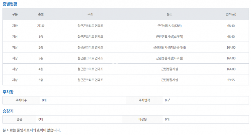Click the 승강기 section heading

[x=8, y=111]
